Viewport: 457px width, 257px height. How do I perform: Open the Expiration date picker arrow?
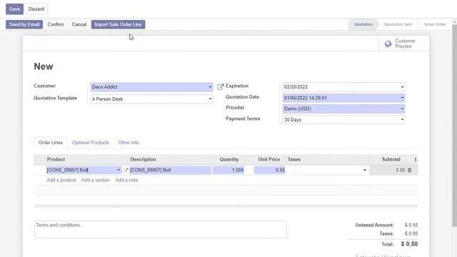click(x=402, y=87)
